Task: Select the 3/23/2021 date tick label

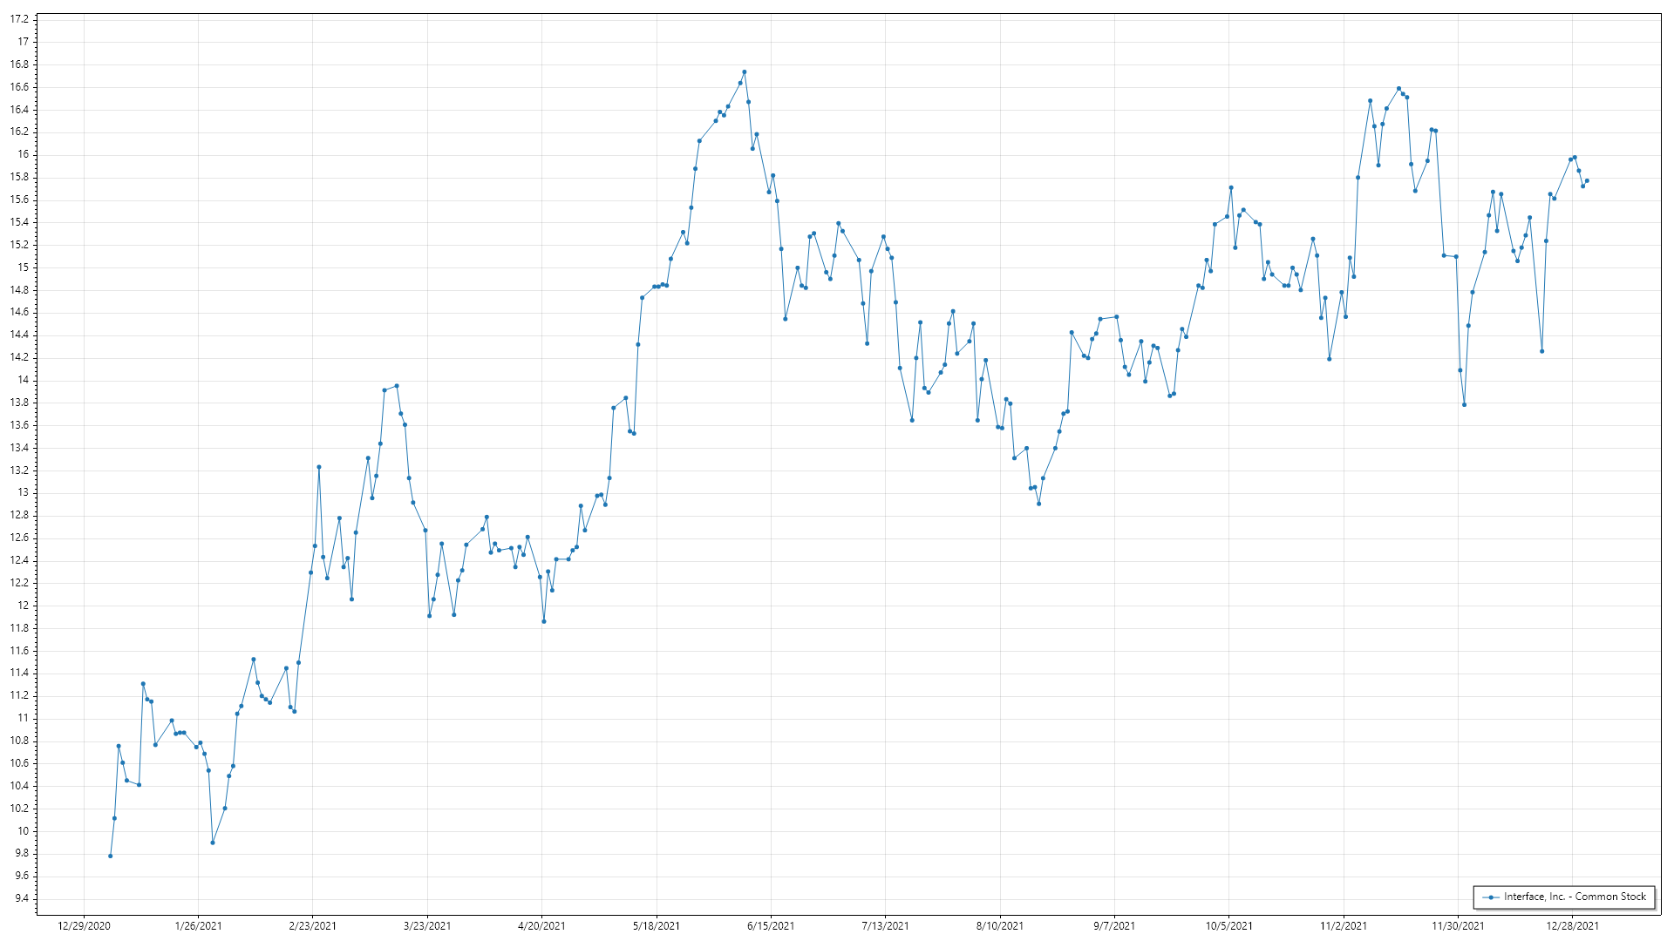Action: tap(427, 926)
